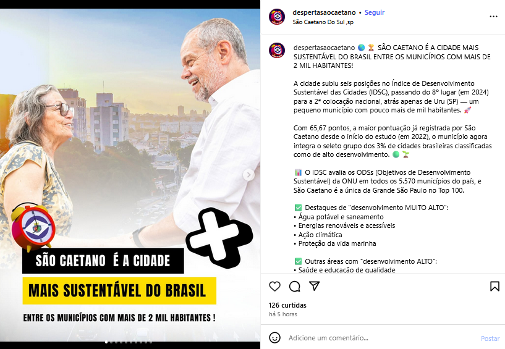The width and height of the screenshot is (505, 349).
Task: Open the São Caetano Do Sul location link
Action: (x=323, y=22)
